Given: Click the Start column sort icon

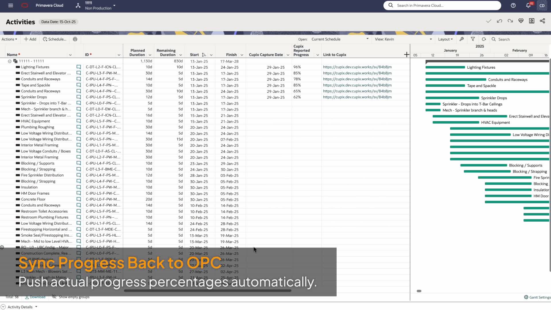Looking at the screenshot, I should 204,55.
